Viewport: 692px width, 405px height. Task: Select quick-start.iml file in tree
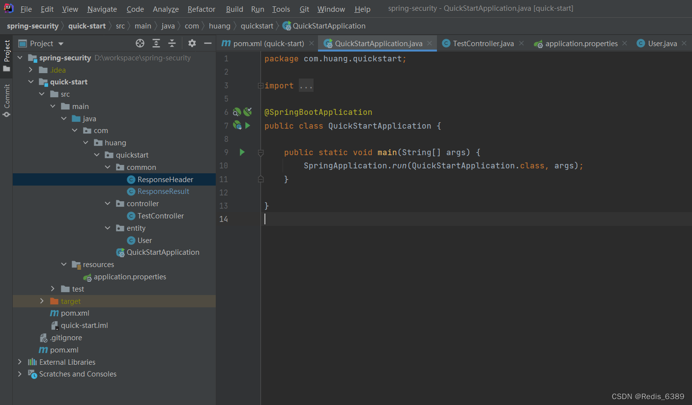(x=85, y=325)
